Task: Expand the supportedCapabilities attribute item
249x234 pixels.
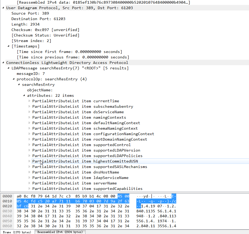Action: coord(29,189)
